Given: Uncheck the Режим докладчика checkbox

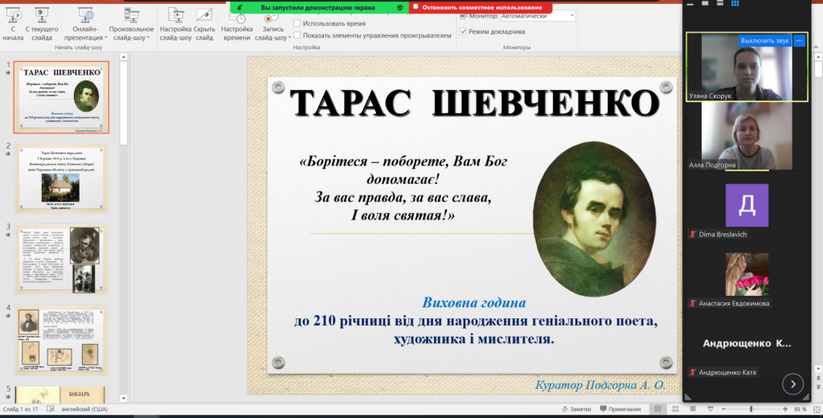Looking at the screenshot, I should pyautogui.click(x=463, y=31).
